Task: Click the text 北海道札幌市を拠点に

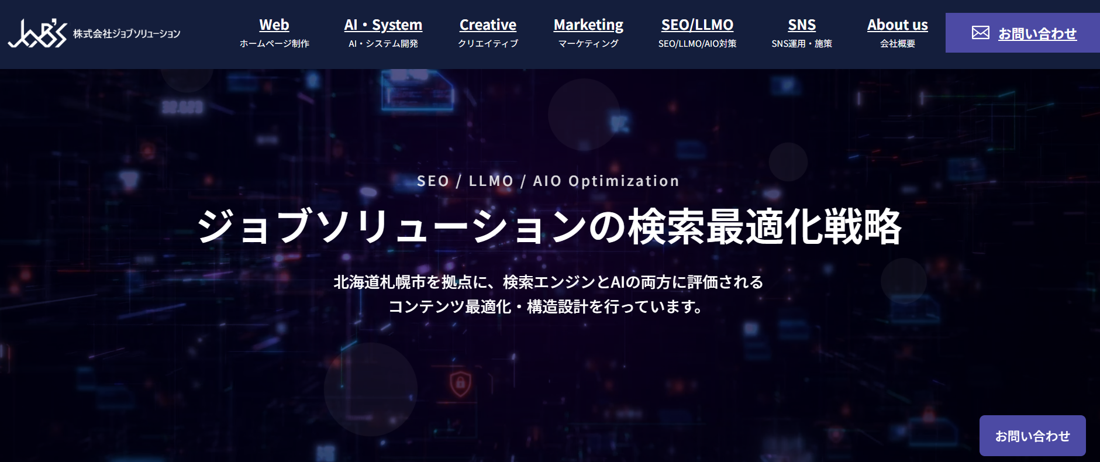Action: pos(410,282)
